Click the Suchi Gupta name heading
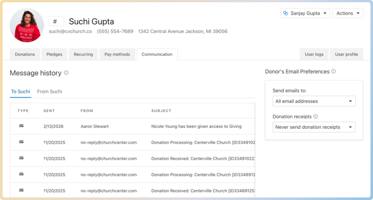Viewport: 373px width, 200px height. (x=91, y=21)
